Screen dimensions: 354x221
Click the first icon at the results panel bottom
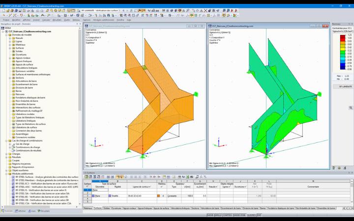coord(334,168)
